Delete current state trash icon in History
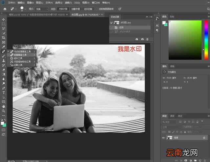Screen dimensions: 210x162 tap(147, 39)
